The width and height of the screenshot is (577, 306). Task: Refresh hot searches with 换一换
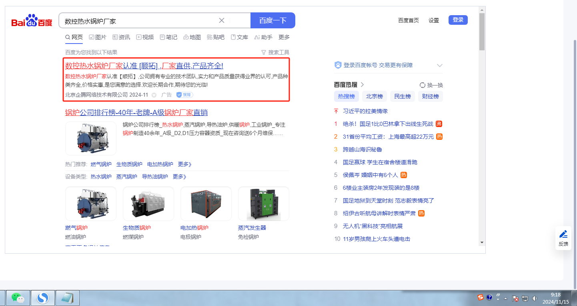point(431,85)
